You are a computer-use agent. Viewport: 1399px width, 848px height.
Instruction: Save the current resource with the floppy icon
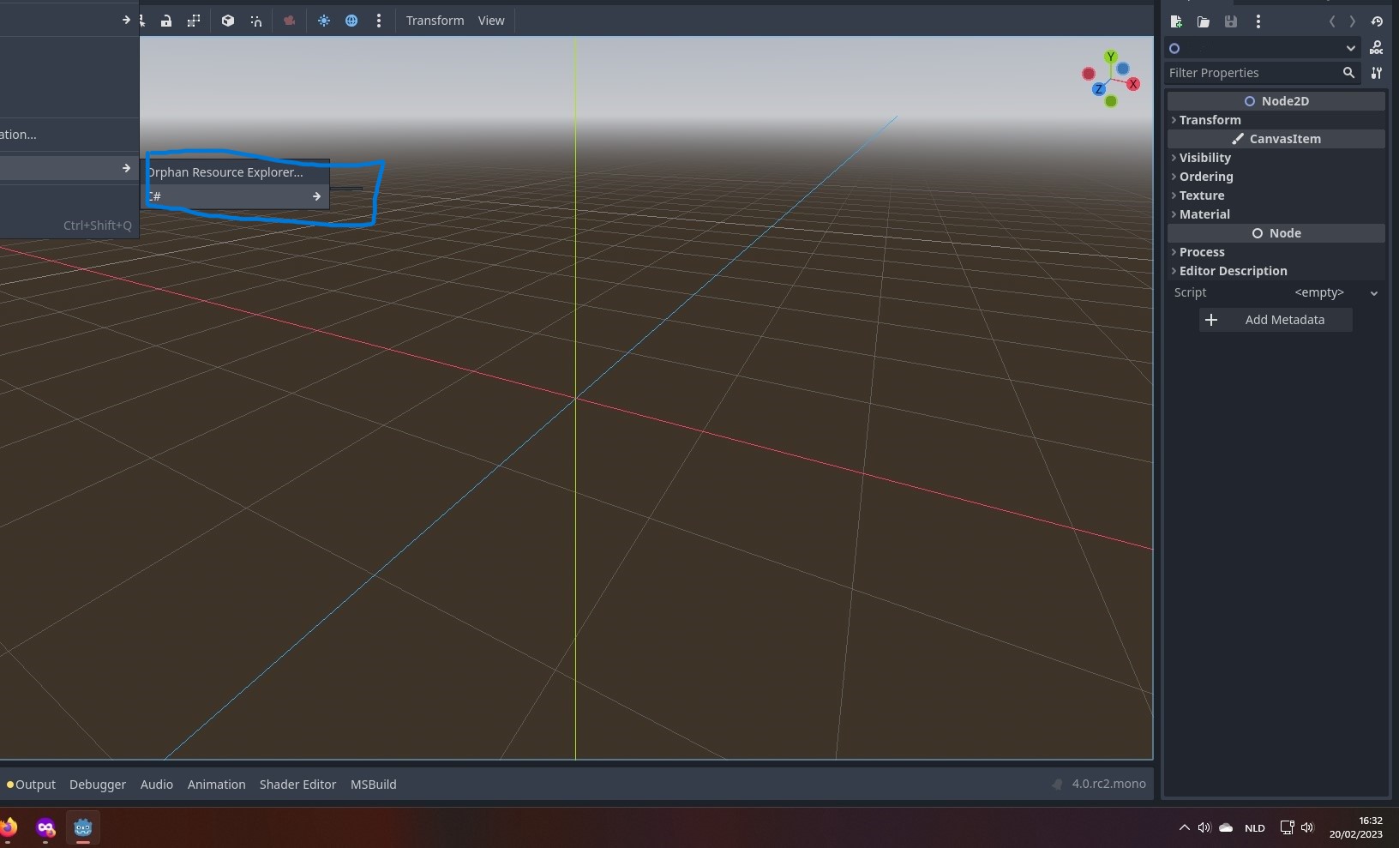(1231, 21)
